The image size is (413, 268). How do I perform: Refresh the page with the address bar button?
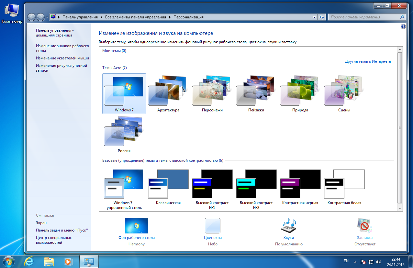[x=322, y=17]
